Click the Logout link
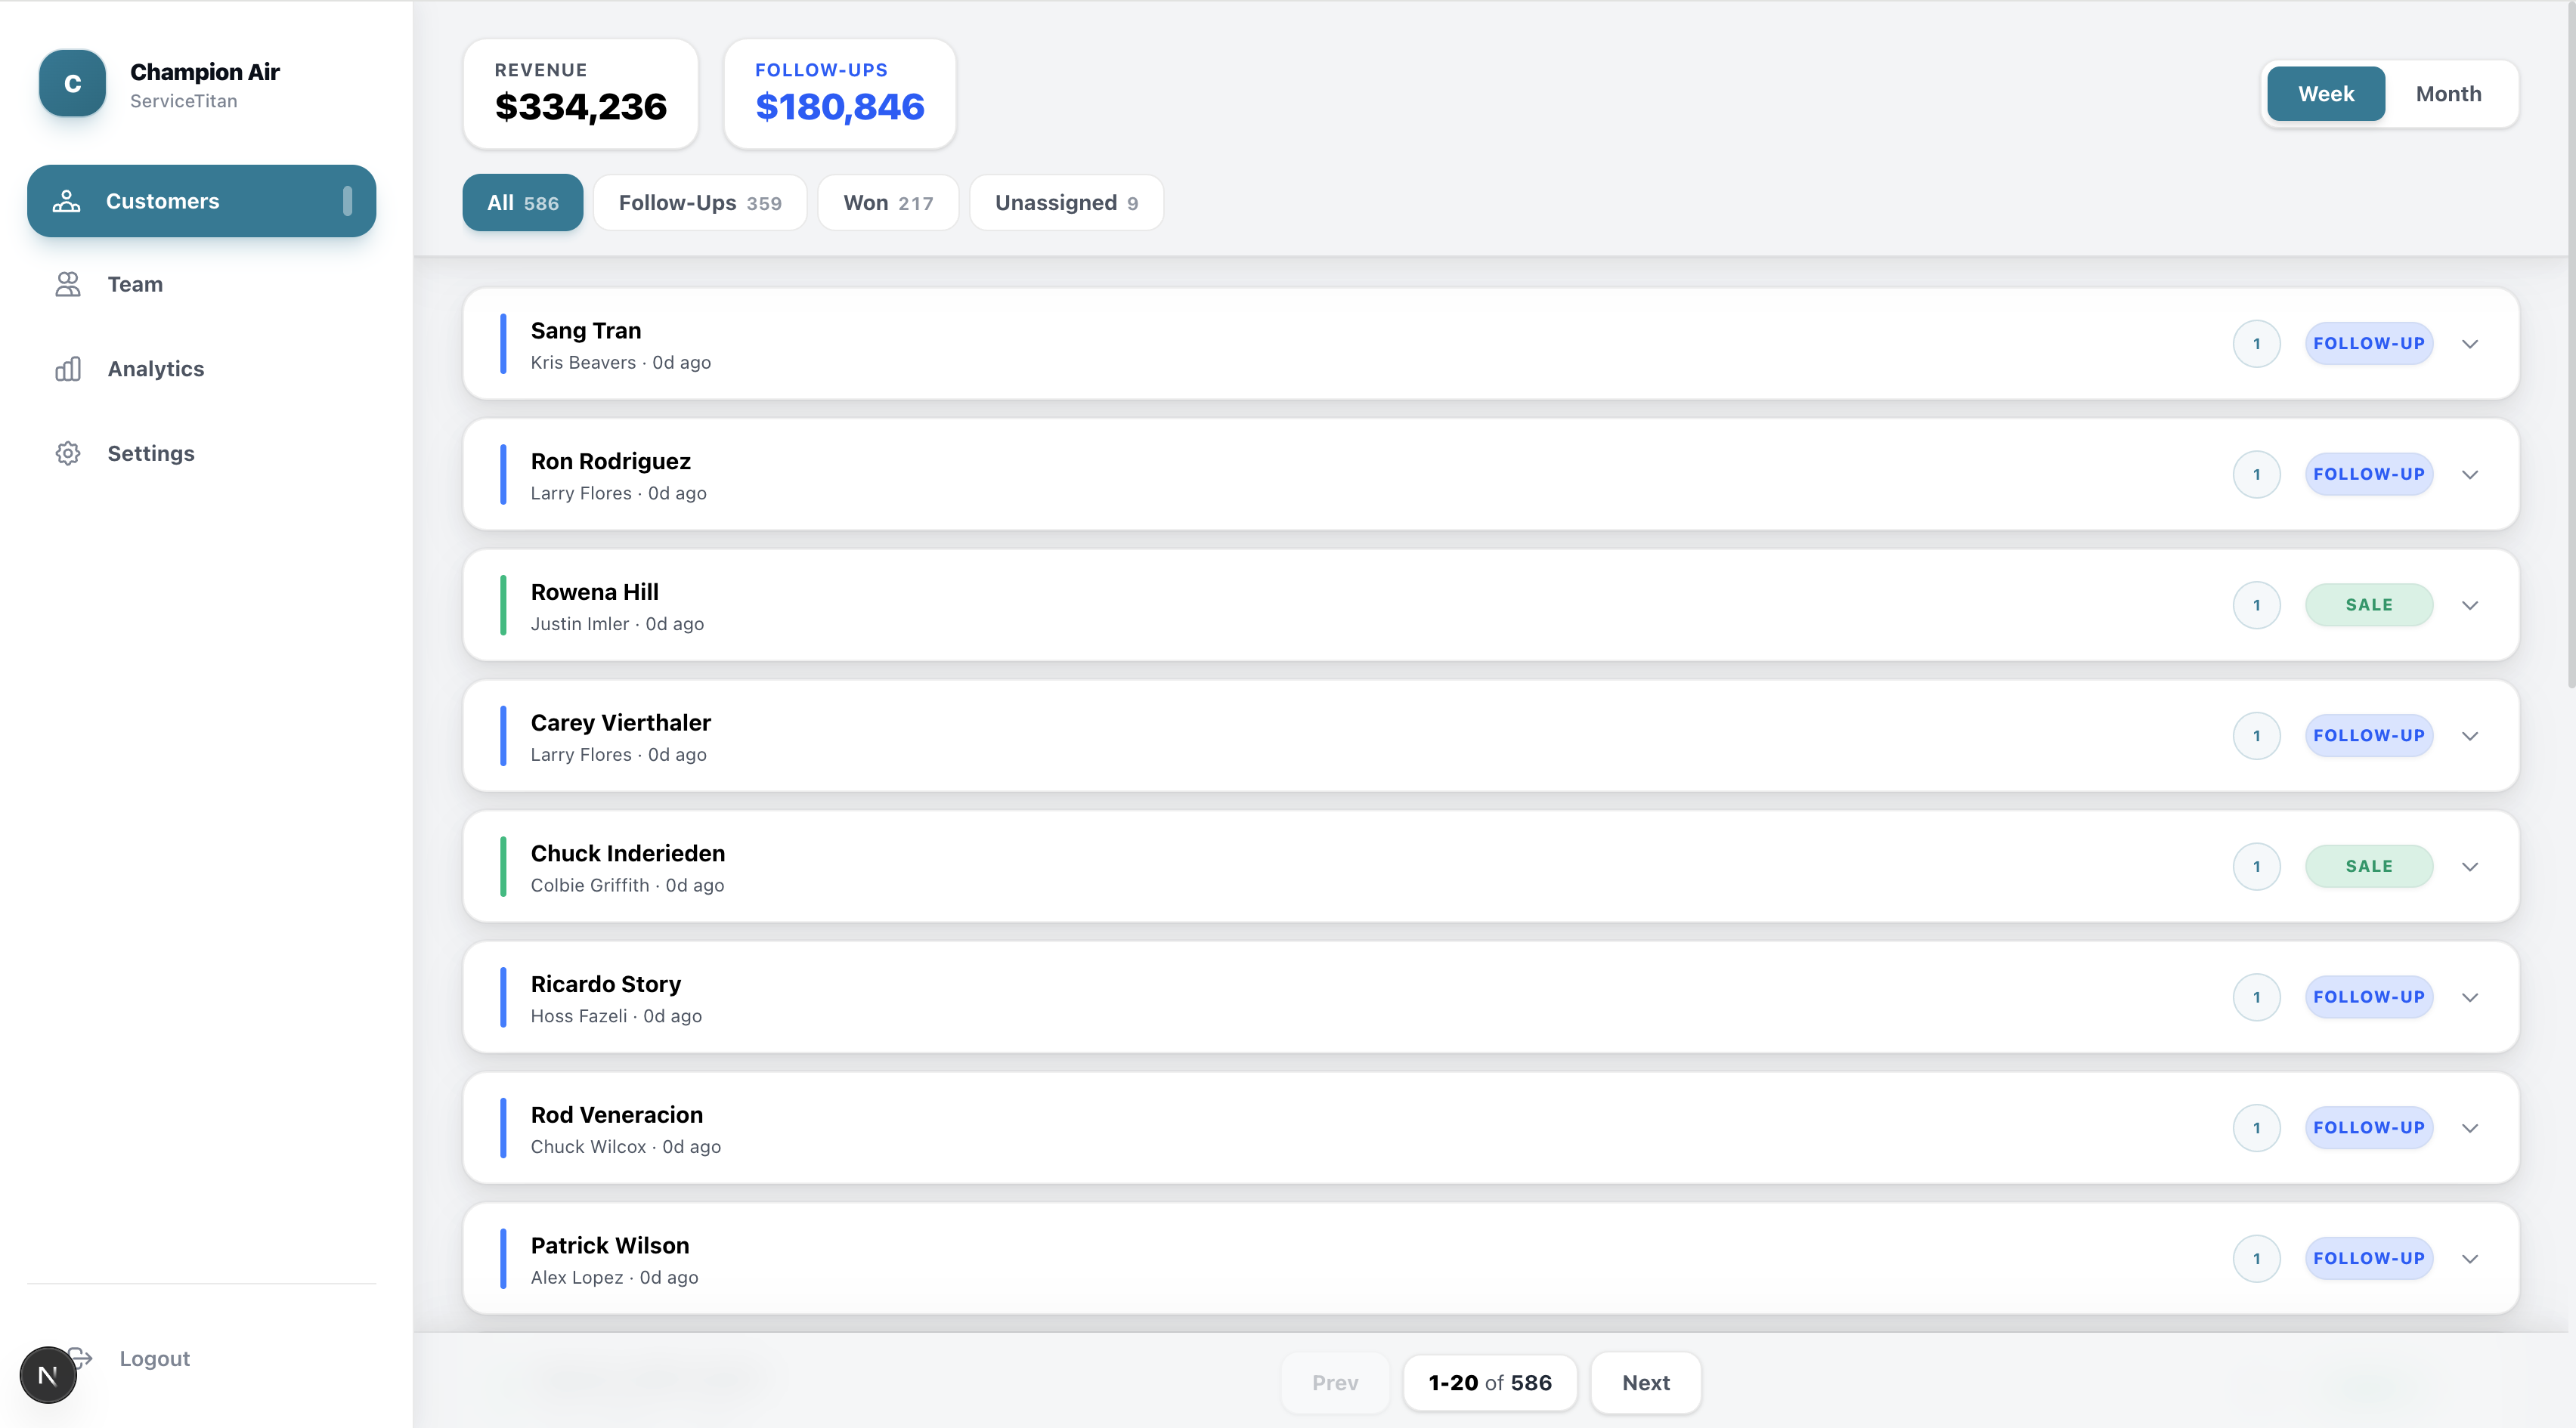 coord(154,1359)
